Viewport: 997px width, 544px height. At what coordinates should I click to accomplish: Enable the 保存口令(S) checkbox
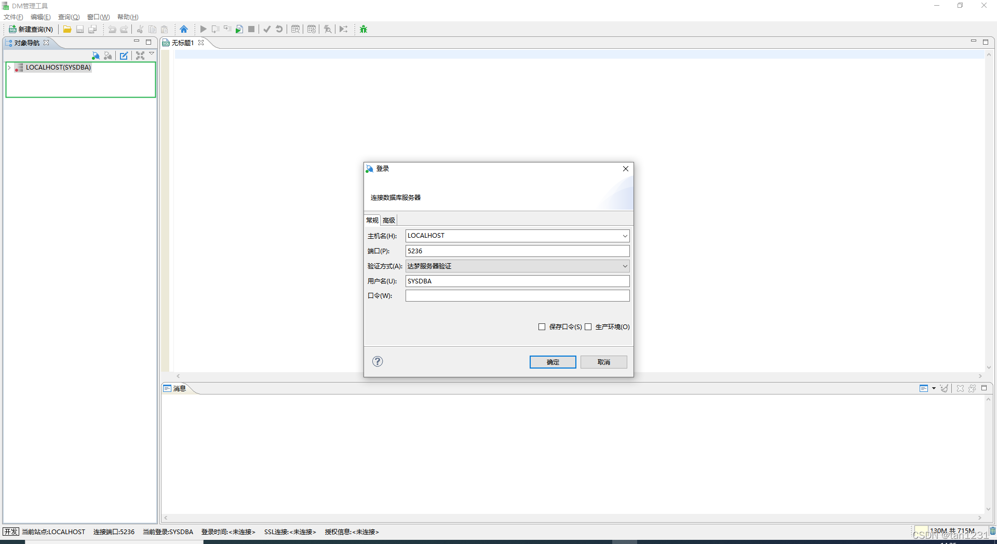pos(542,327)
